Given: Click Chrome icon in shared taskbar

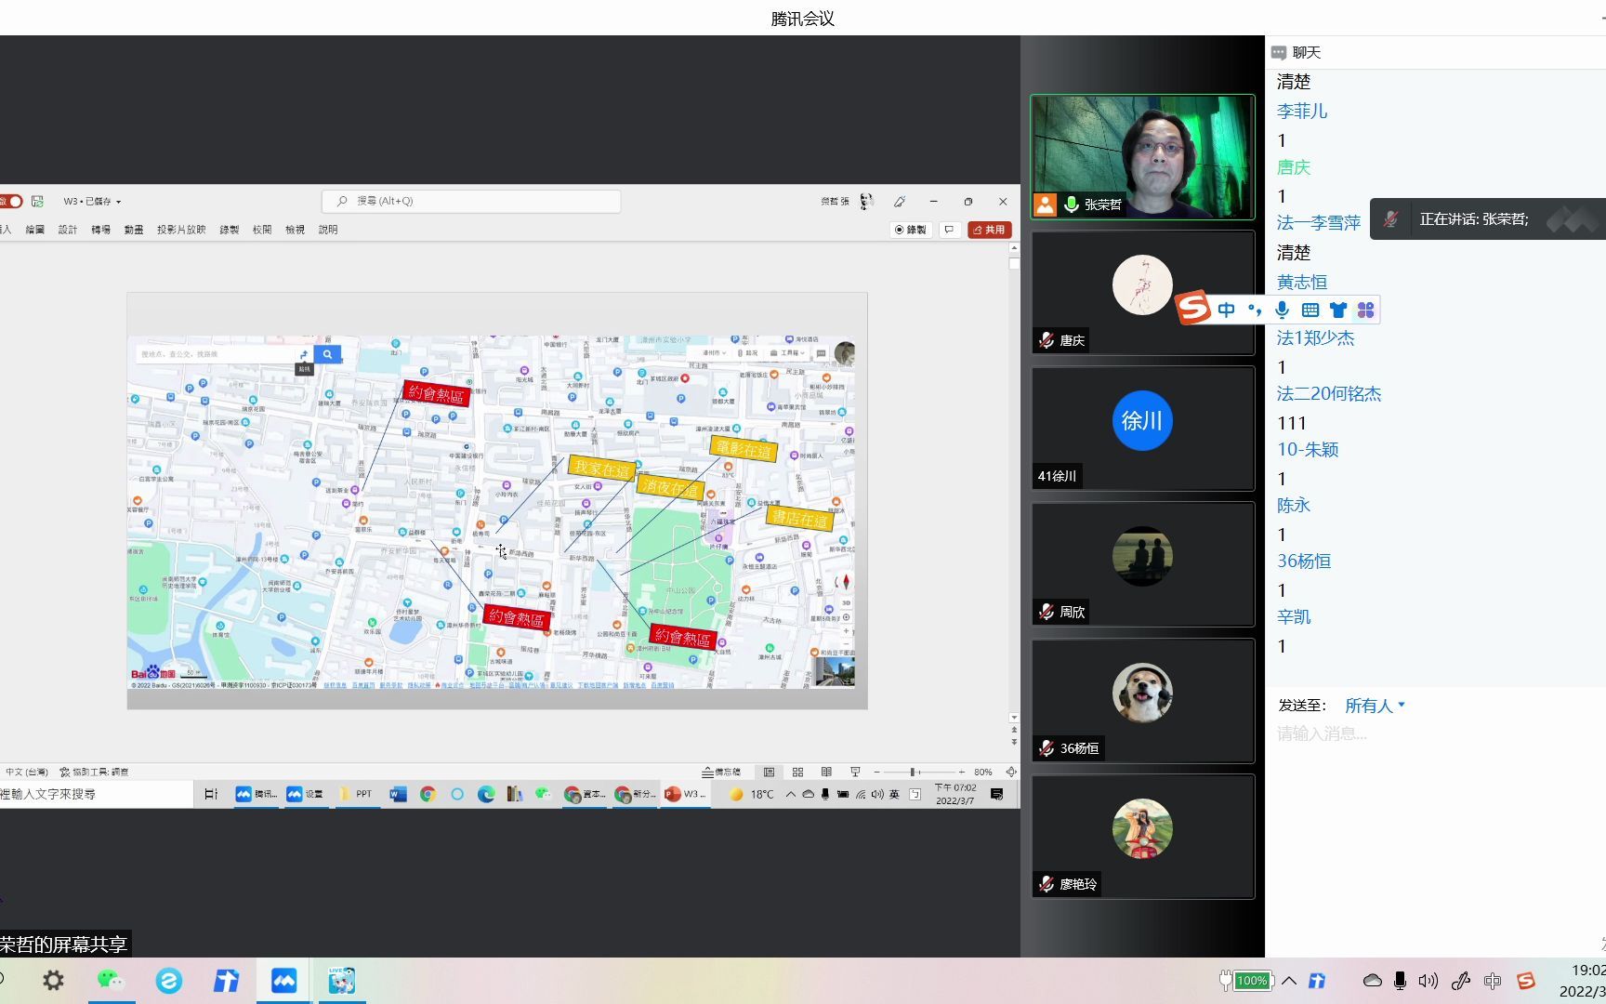Looking at the screenshot, I should [x=428, y=794].
